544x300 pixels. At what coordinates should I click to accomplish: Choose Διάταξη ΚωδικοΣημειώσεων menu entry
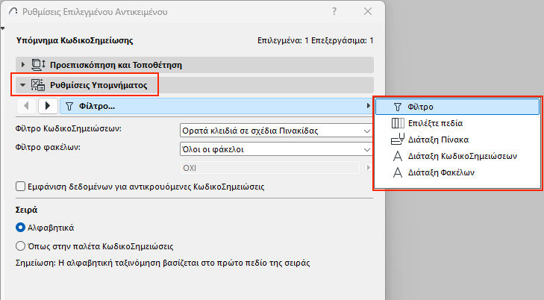point(457,156)
